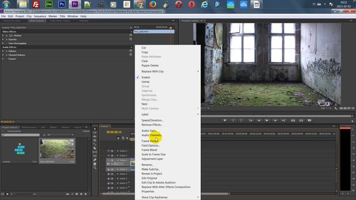Step back one frame in Program monitor
This screenshot has width=356, height=200.
[x=259, y=121]
